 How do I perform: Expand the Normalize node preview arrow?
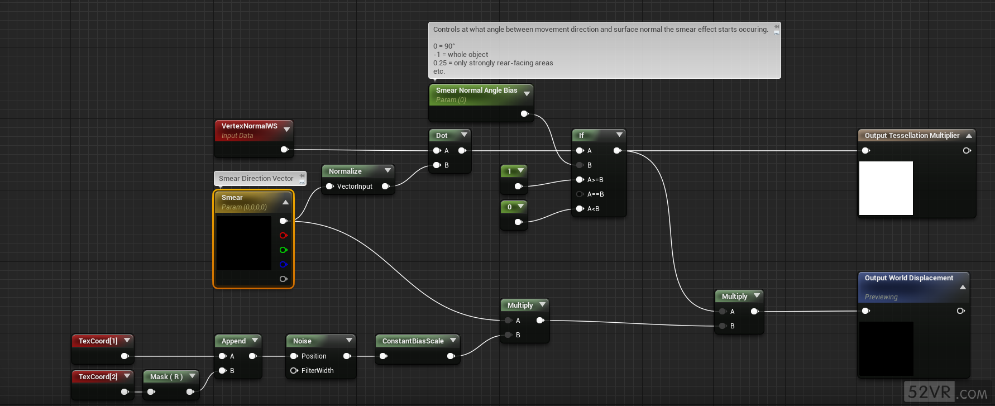tap(388, 171)
